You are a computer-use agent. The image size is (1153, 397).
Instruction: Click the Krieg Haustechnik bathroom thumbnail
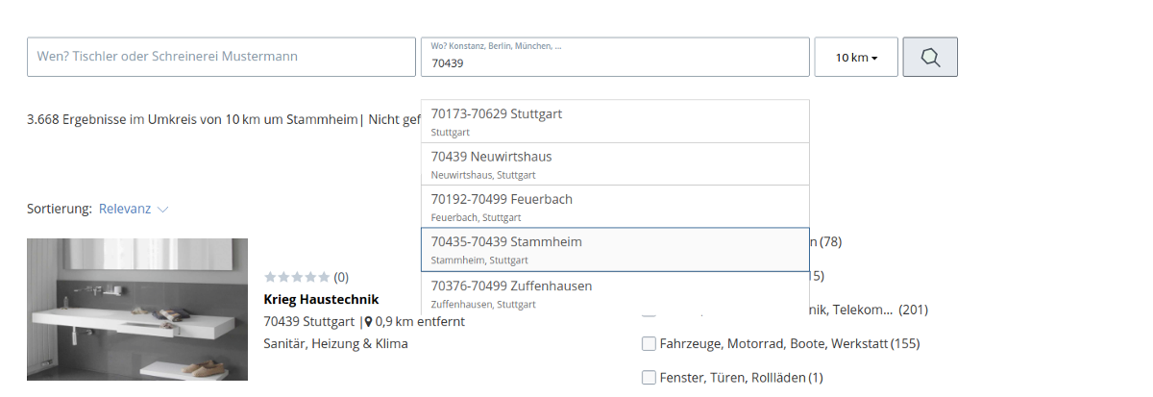[x=137, y=310]
